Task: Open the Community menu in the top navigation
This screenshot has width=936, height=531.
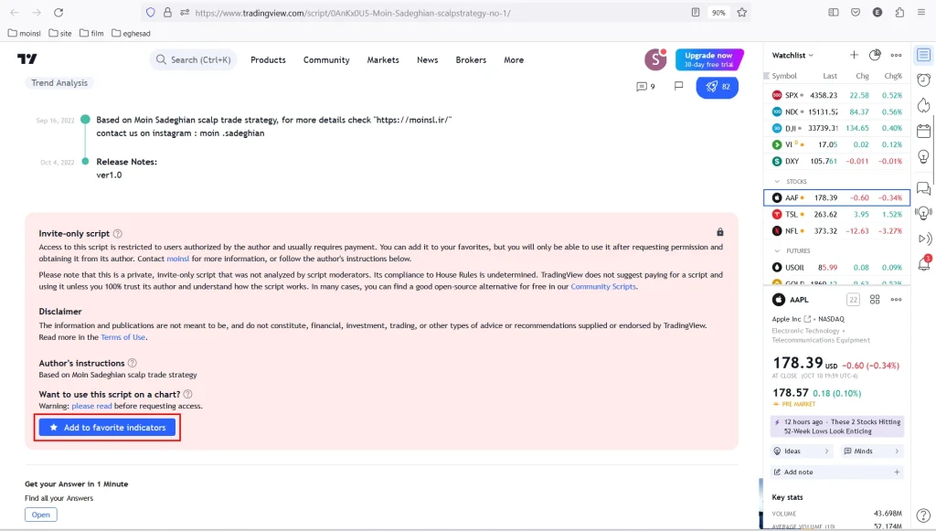Action: [326, 60]
